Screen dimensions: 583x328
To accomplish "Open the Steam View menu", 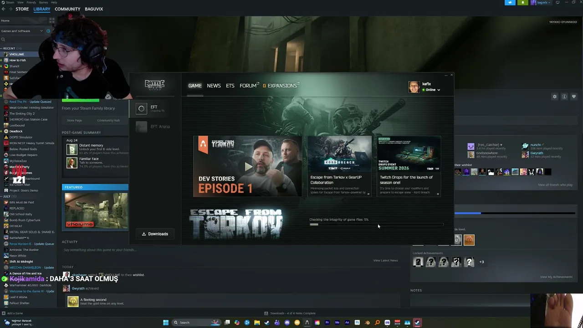I will pos(20,2).
